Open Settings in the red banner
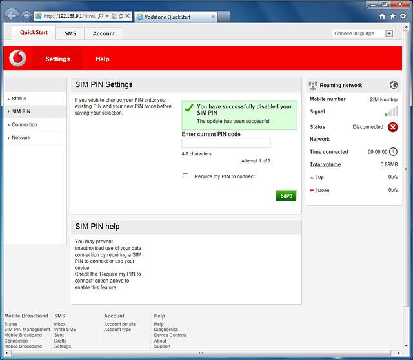 pos(57,59)
